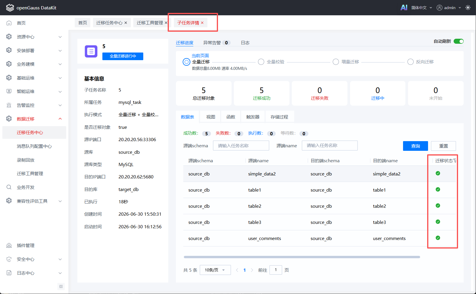Toggle the theme sun icon
The width and height of the screenshot is (476, 294).
(468, 8)
